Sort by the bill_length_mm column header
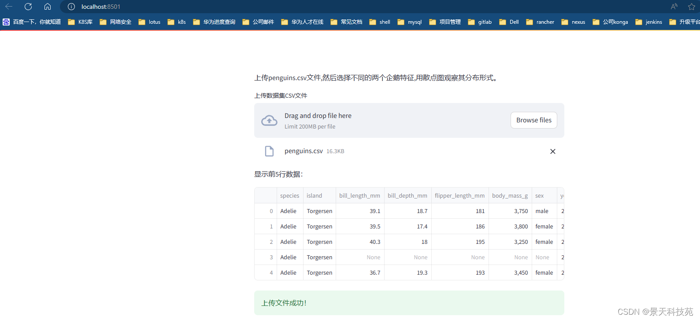Viewport: 700px width, 320px height. [360, 195]
